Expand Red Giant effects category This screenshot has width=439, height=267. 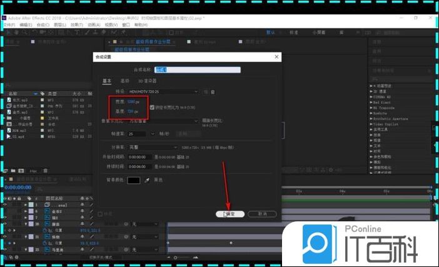[371, 102]
